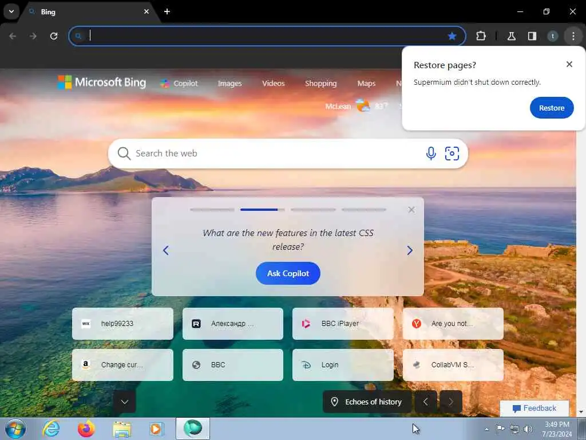Open the help99233 quick link tile
Viewport: 586px width, 440px height.
tap(122, 324)
